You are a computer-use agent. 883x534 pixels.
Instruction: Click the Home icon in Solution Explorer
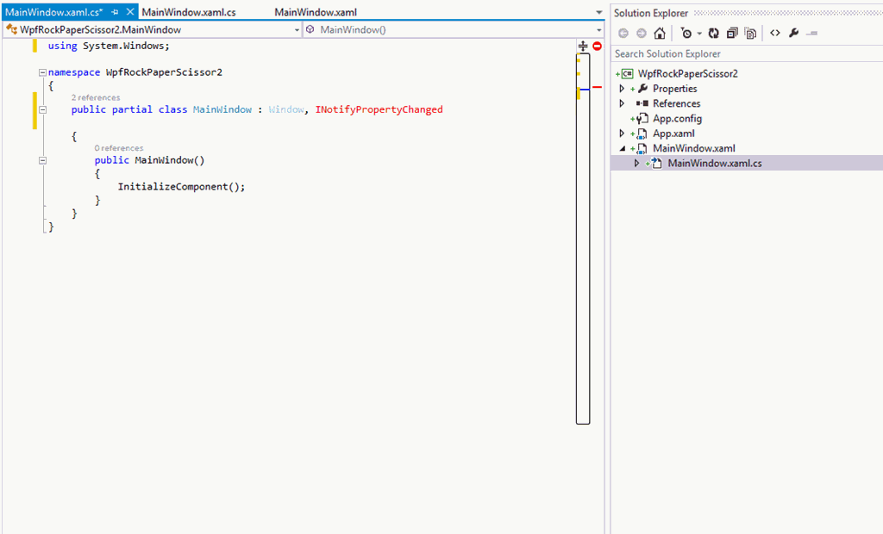tap(660, 33)
